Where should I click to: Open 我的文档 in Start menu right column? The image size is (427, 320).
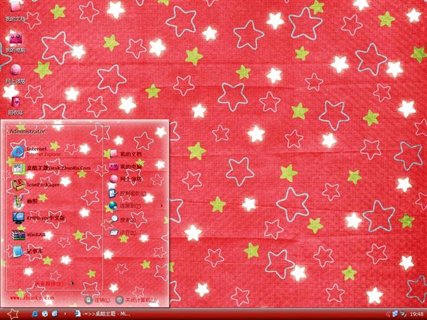tap(125, 154)
